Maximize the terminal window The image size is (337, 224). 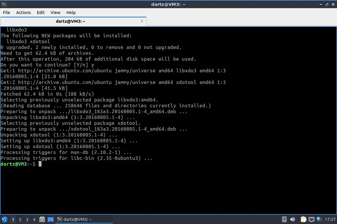[x=327, y=4]
